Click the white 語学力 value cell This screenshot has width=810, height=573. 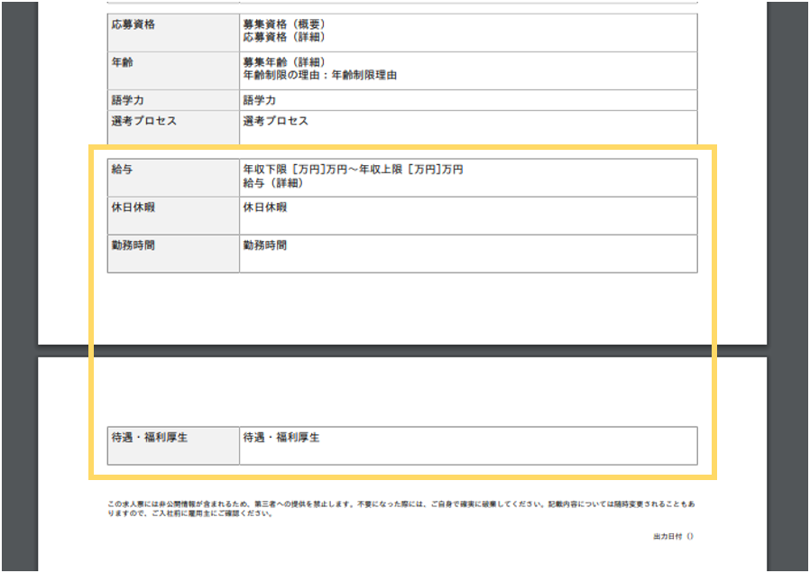coord(468,100)
